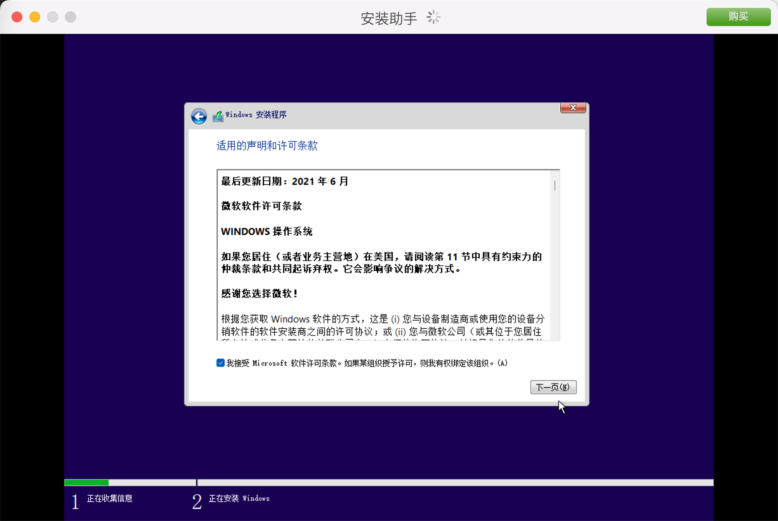Click the 下一页(N) button
This screenshot has width=778, height=521.
(x=553, y=387)
